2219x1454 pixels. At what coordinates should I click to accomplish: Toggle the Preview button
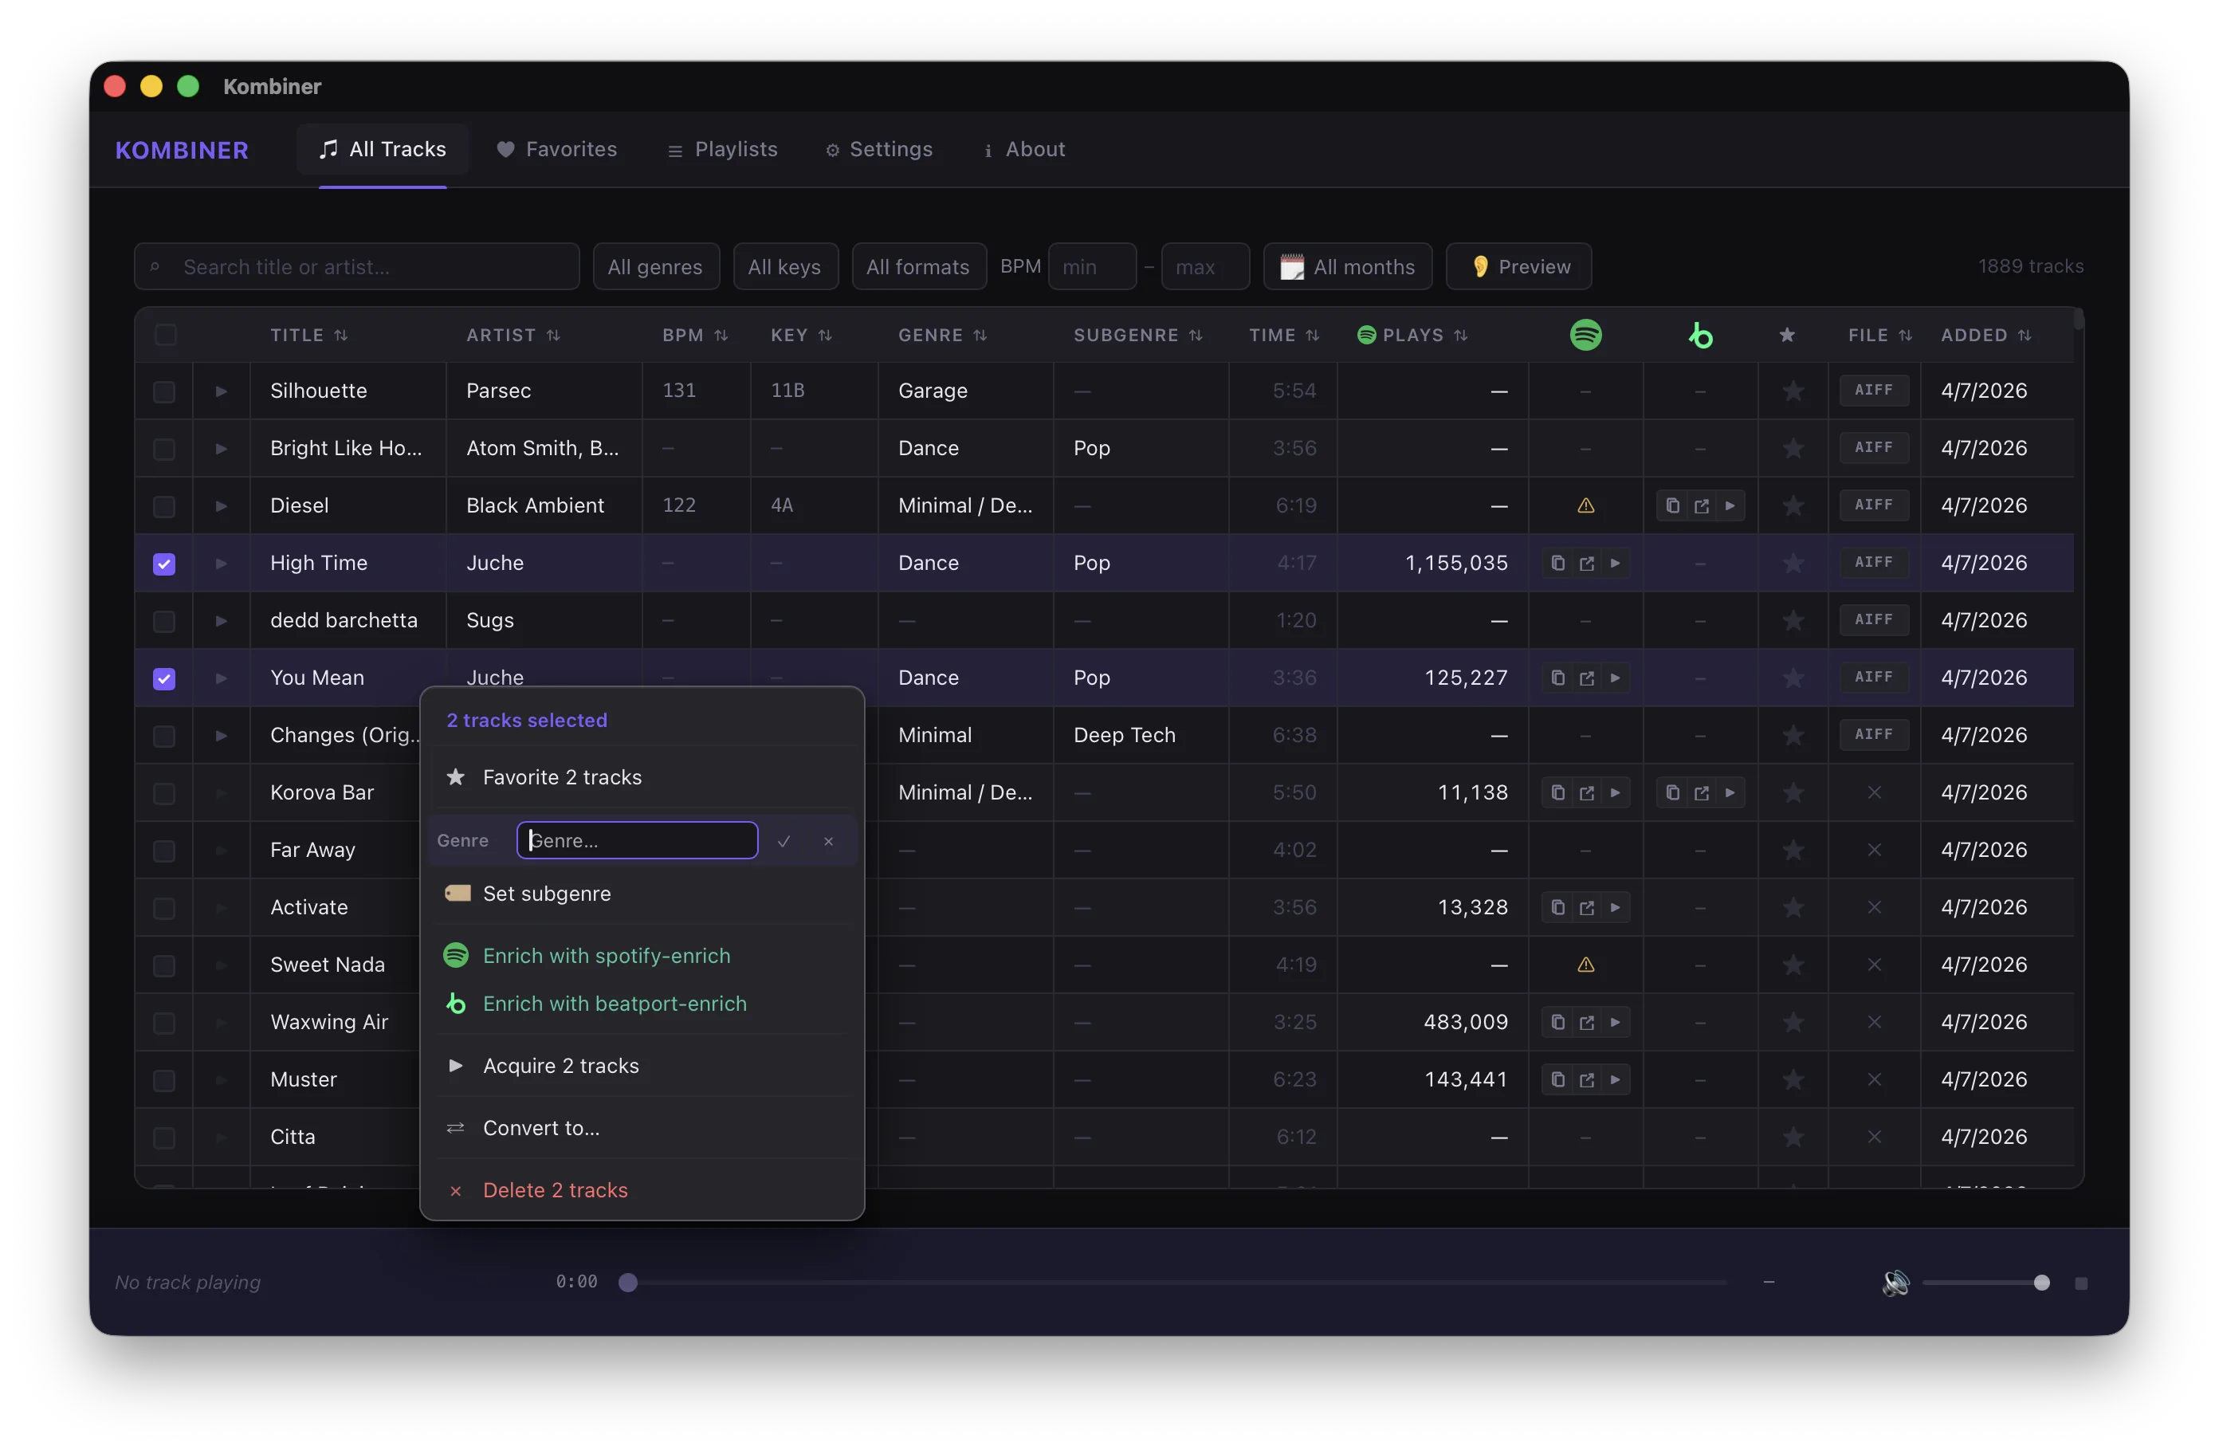tap(1518, 267)
